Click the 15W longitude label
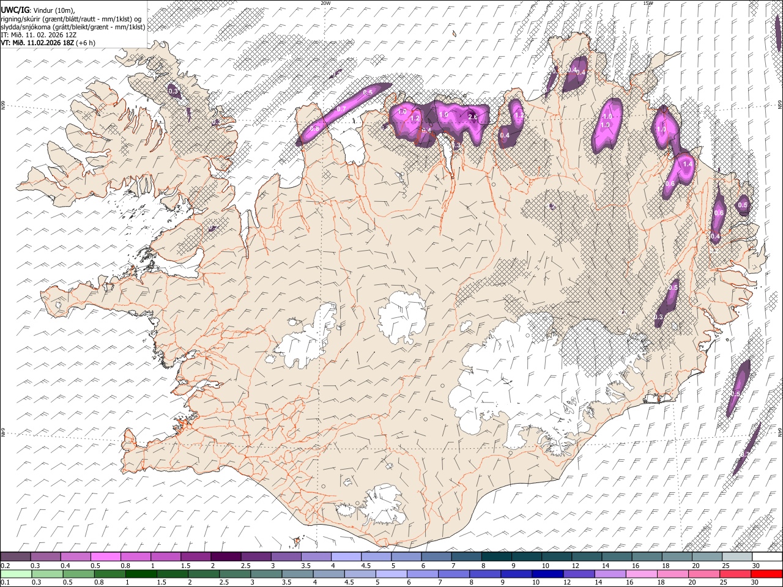 point(648,3)
